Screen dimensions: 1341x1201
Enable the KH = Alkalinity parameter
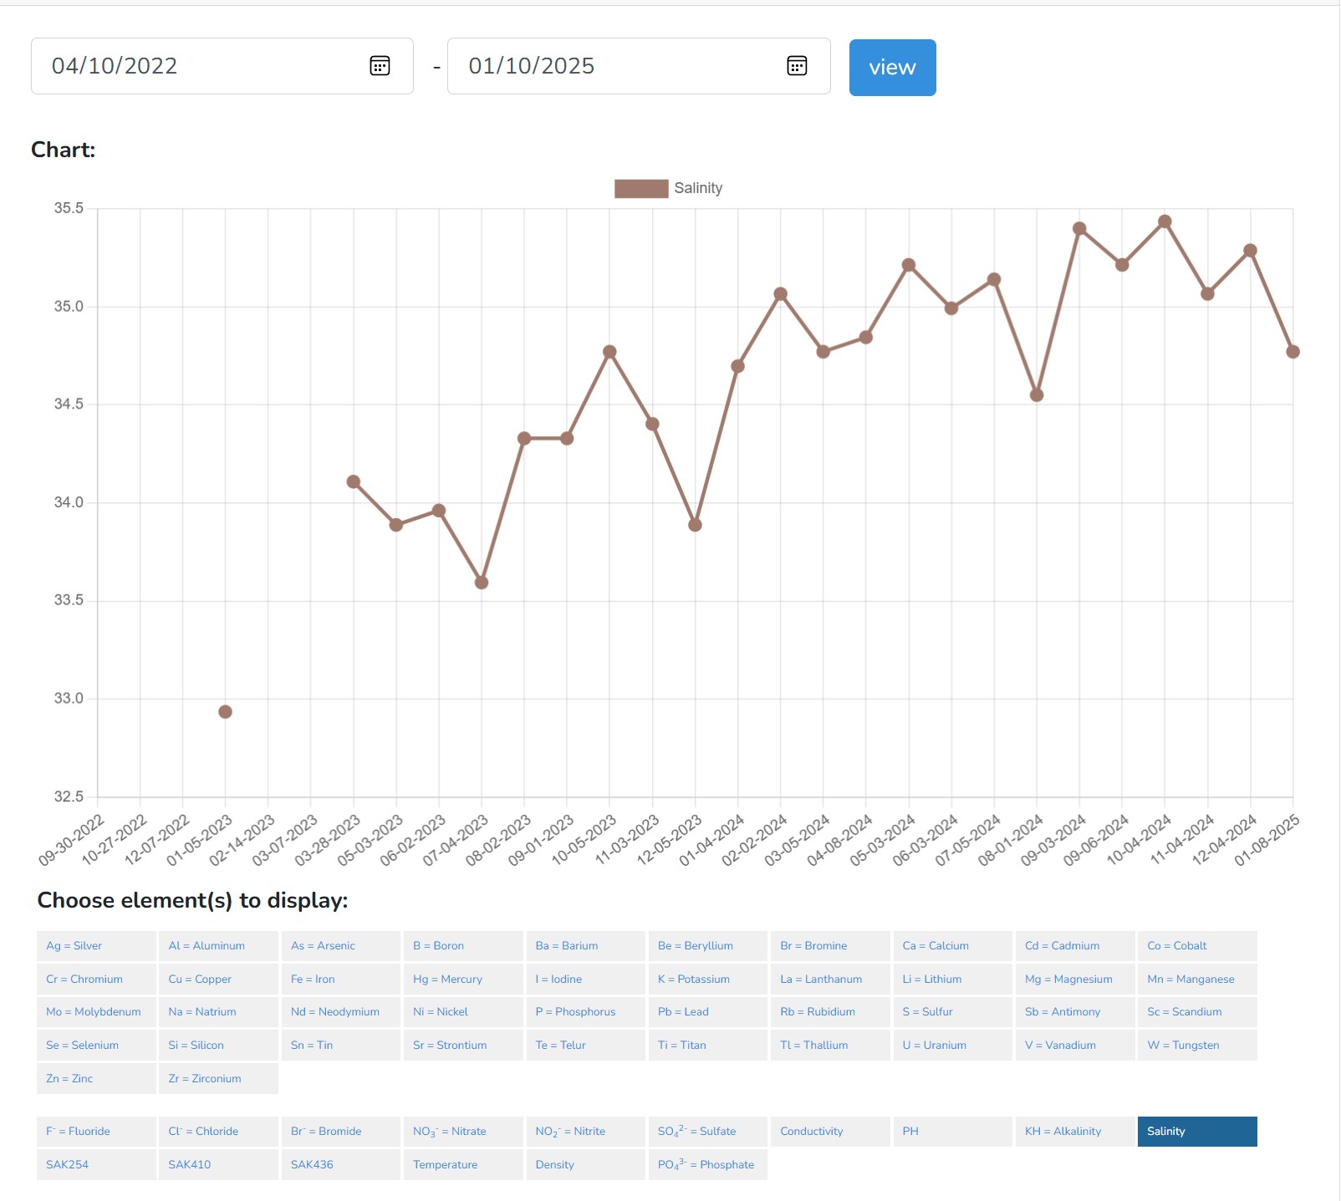click(1074, 1132)
